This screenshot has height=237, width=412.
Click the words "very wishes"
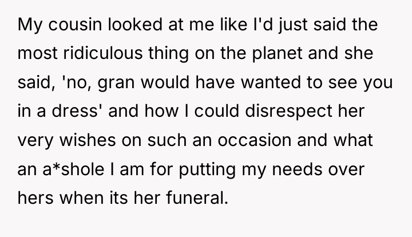coord(66,140)
